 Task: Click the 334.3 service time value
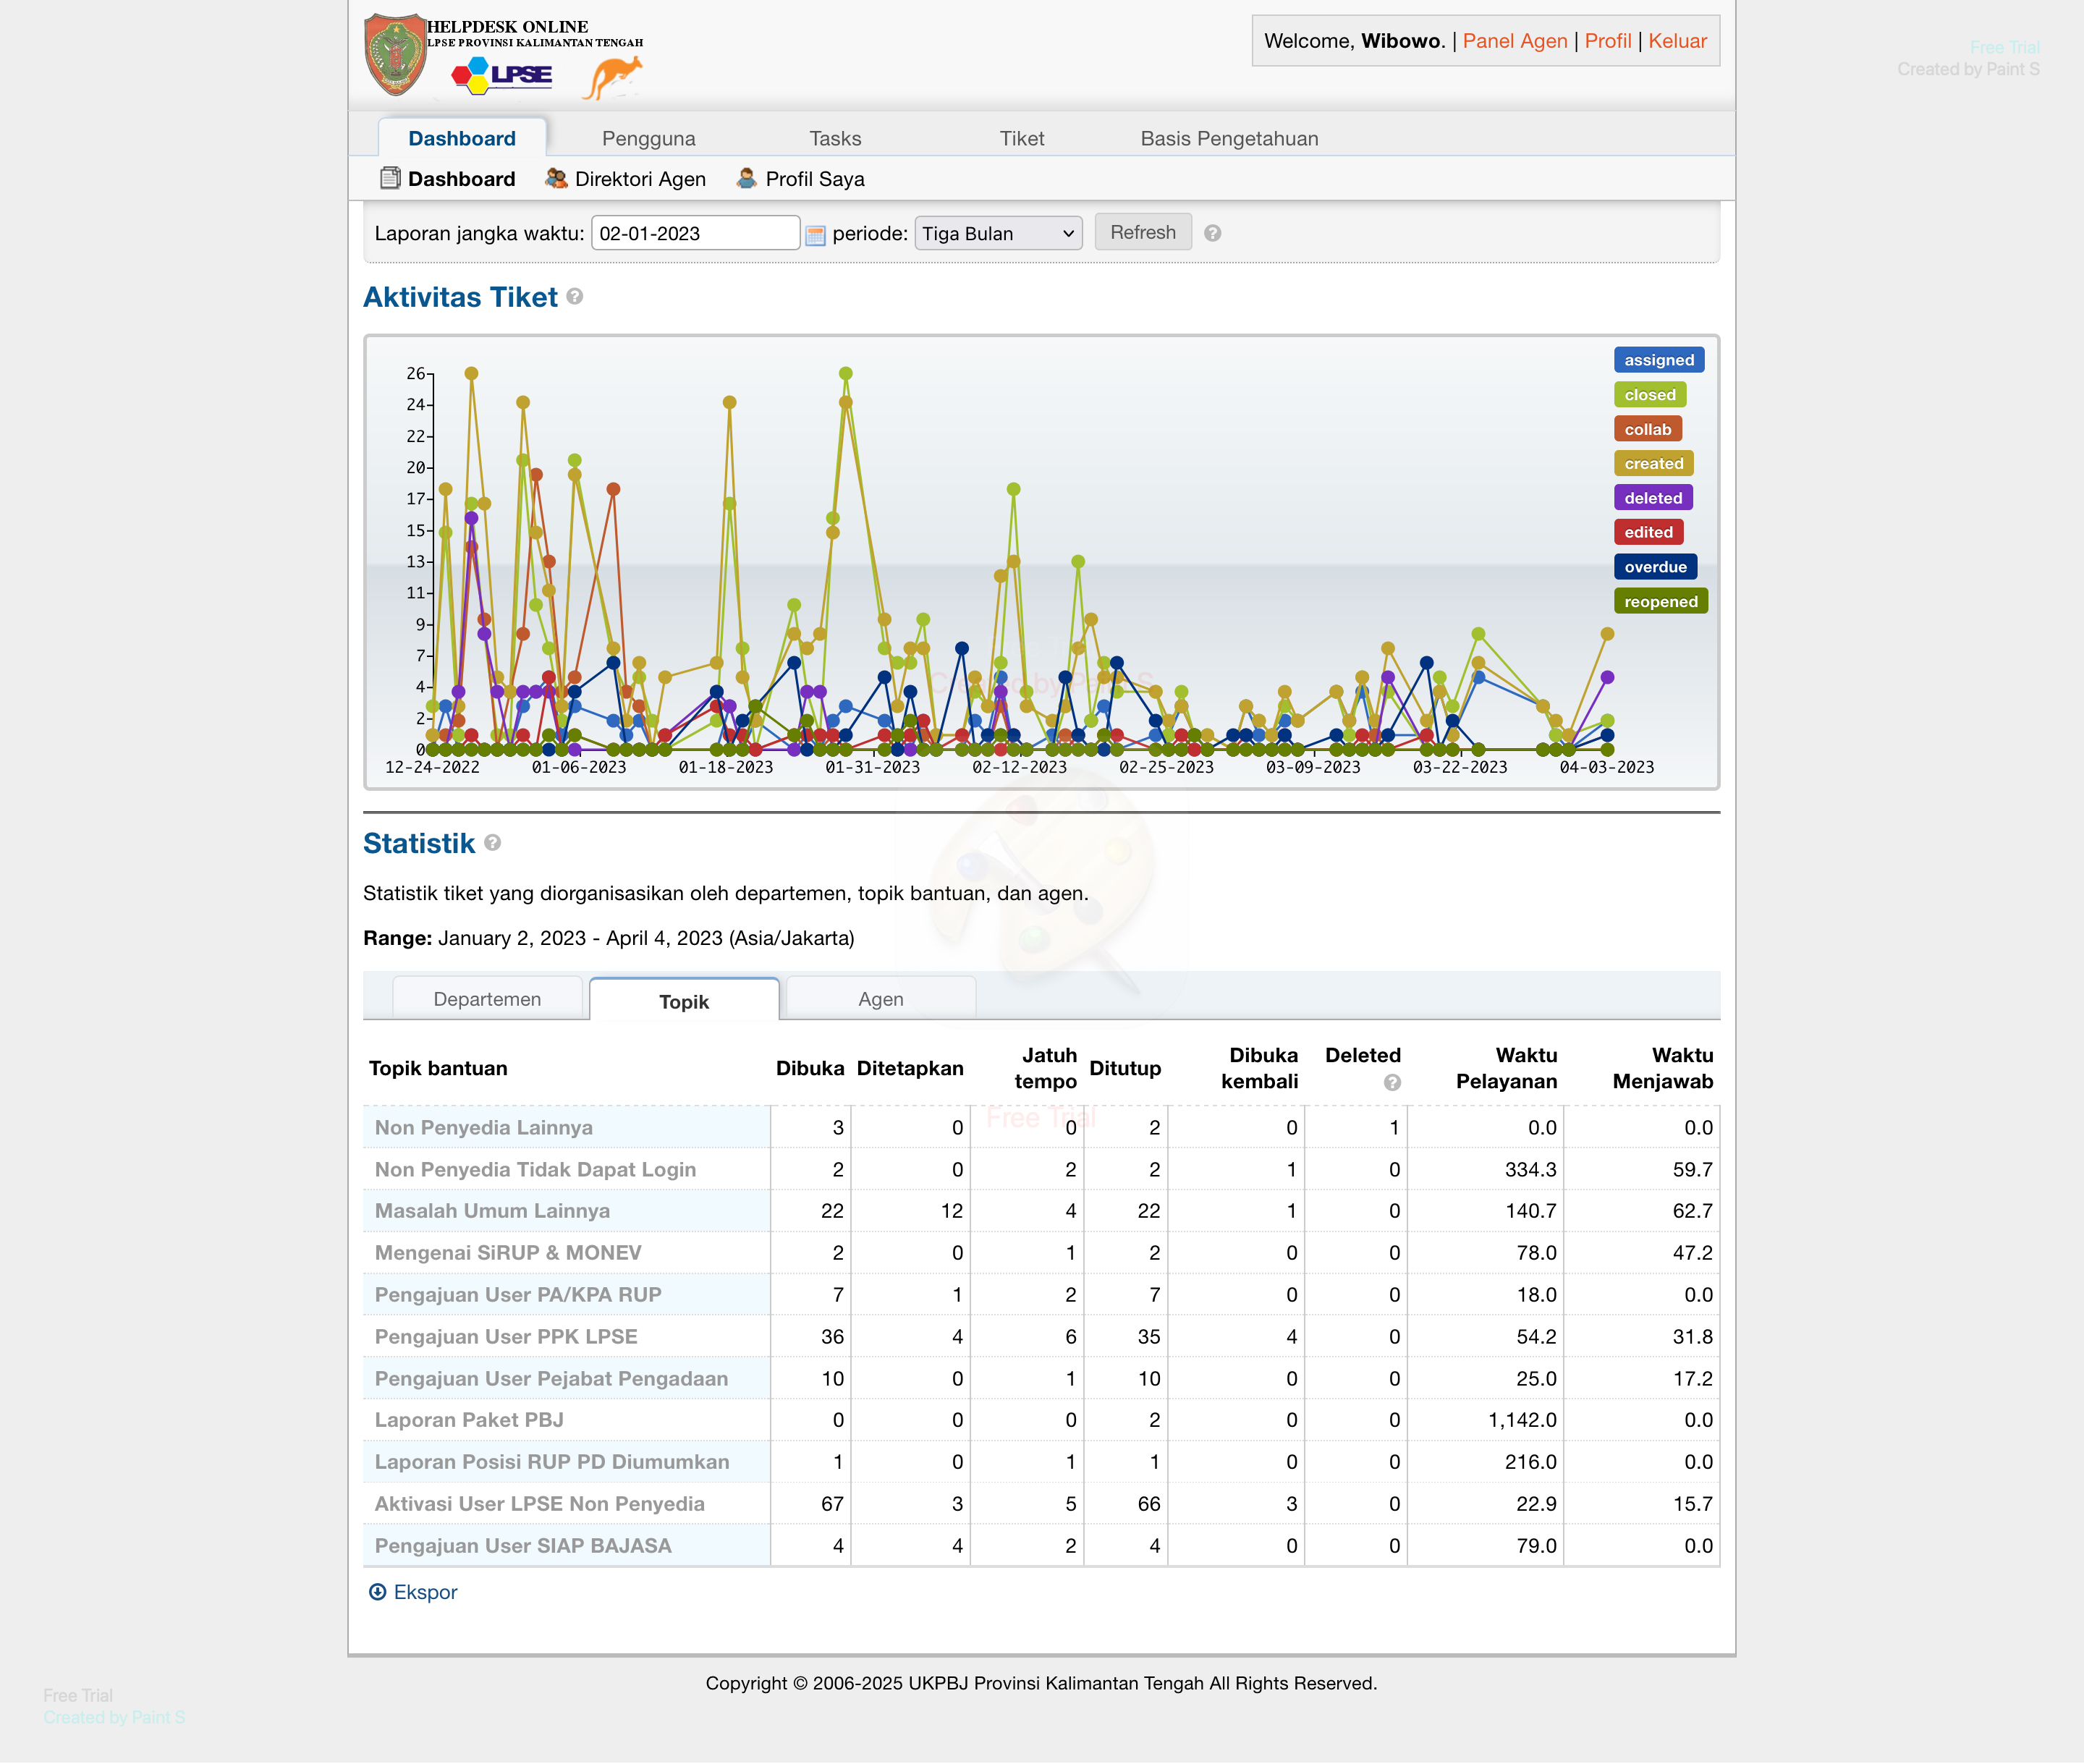point(1530,1169)
